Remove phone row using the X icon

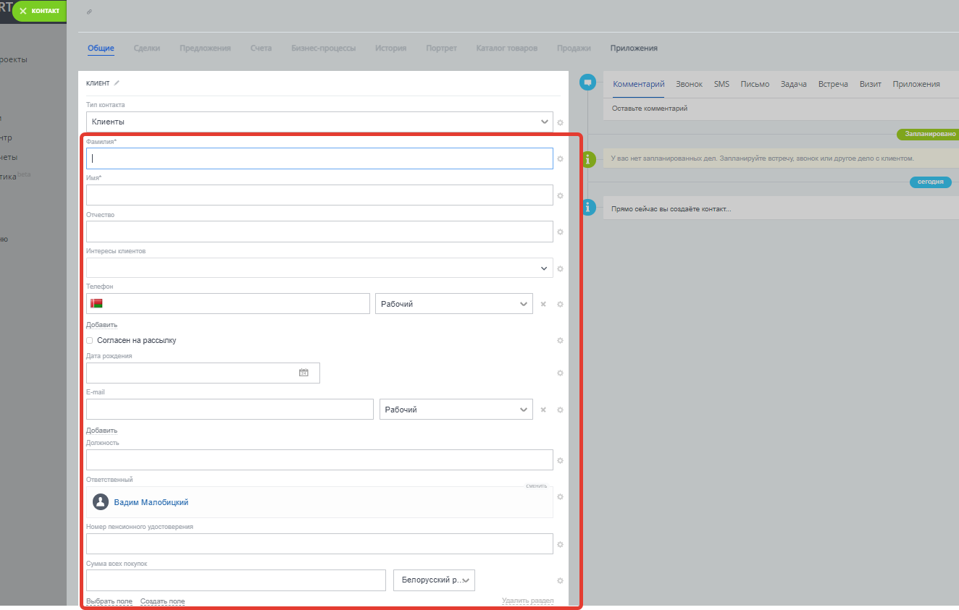click(543, 305)
